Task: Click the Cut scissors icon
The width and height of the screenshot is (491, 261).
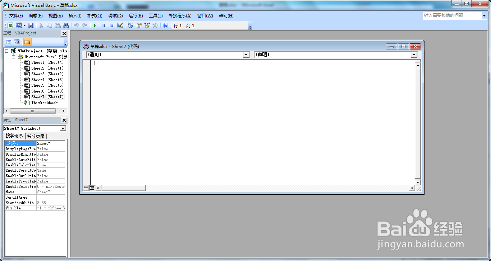Action: coord(41,25)
